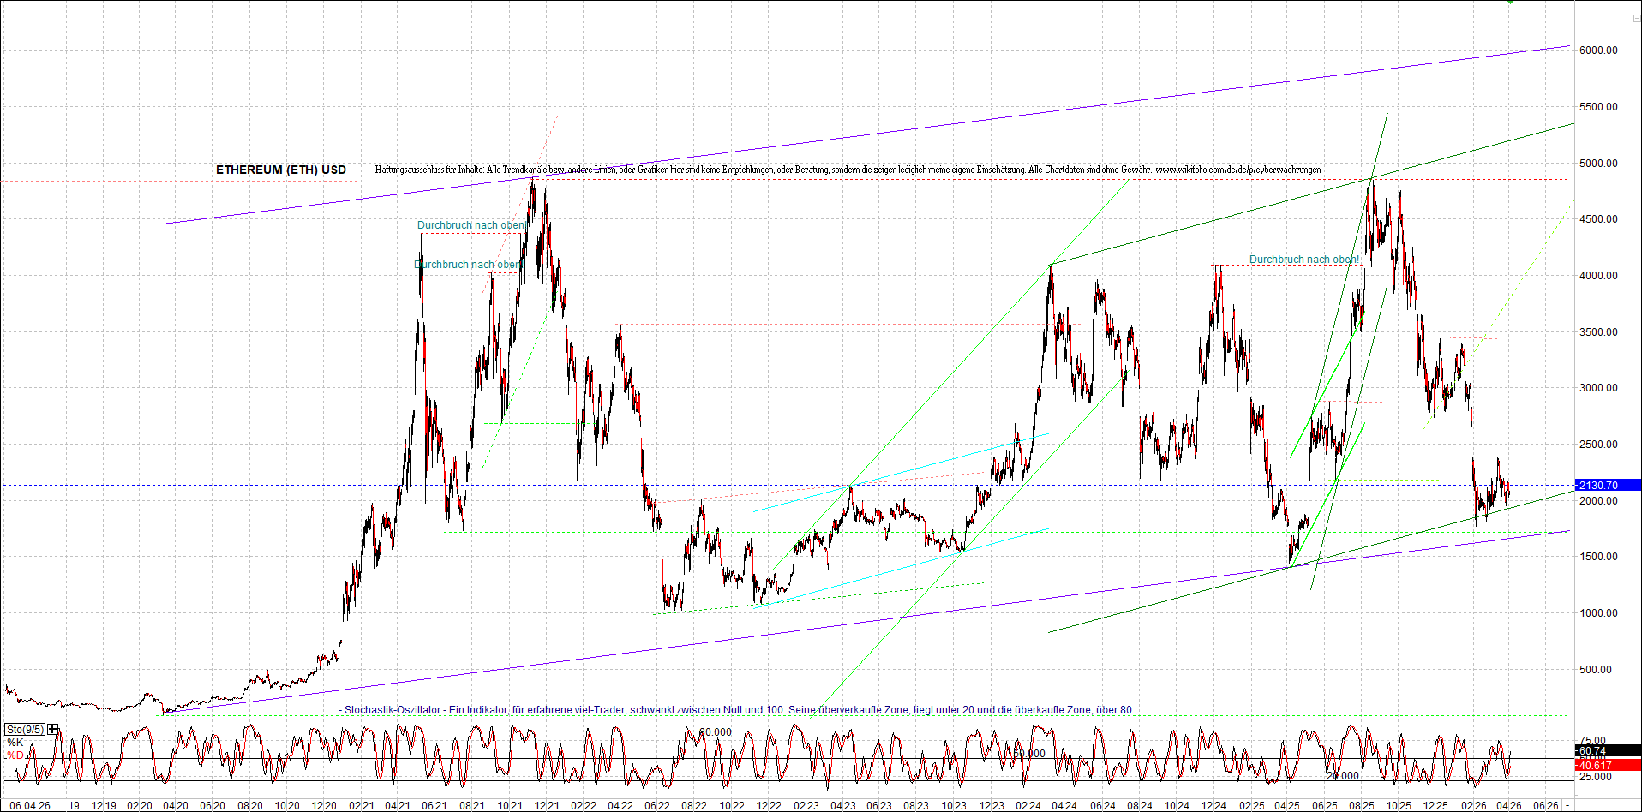Click the 06.04.26 date label

pos(29,805)
